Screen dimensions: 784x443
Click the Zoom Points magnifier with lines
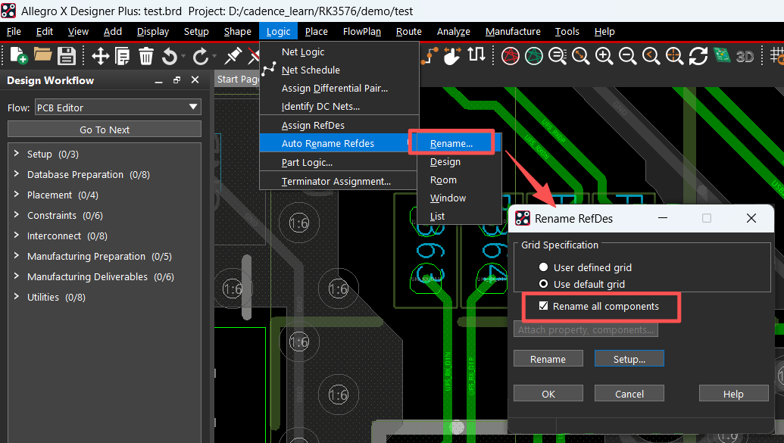pos(558,55)
